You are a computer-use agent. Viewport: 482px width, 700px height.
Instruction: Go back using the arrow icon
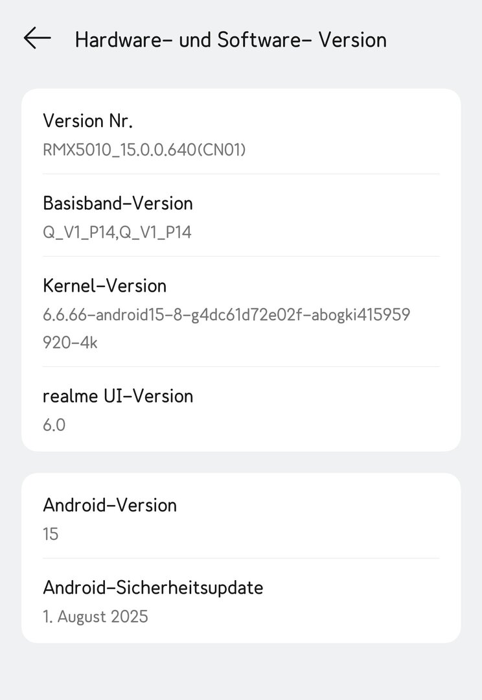[x=37, y=38]
